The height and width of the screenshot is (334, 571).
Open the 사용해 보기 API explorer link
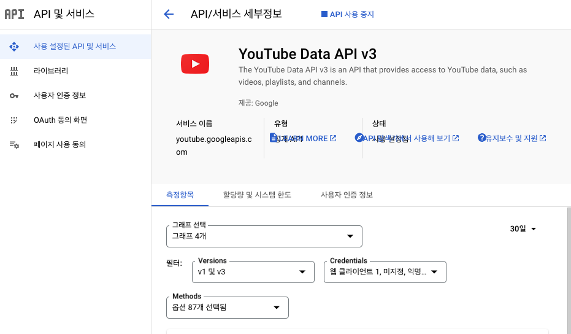pyautogui.click(x=407, y=138)
